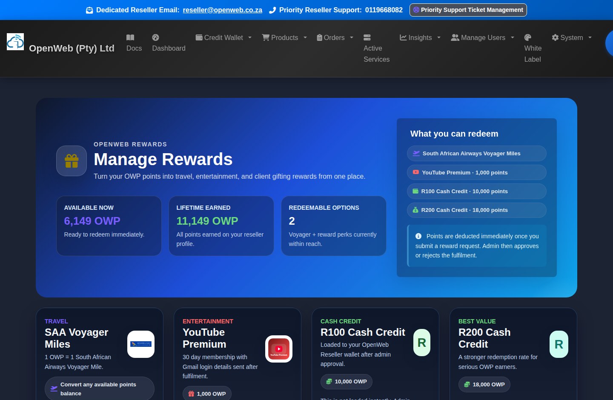The image size is (613, 400).
Task: Click R200 Cash Credit 18,000 points pill
Action: [477, 210]
